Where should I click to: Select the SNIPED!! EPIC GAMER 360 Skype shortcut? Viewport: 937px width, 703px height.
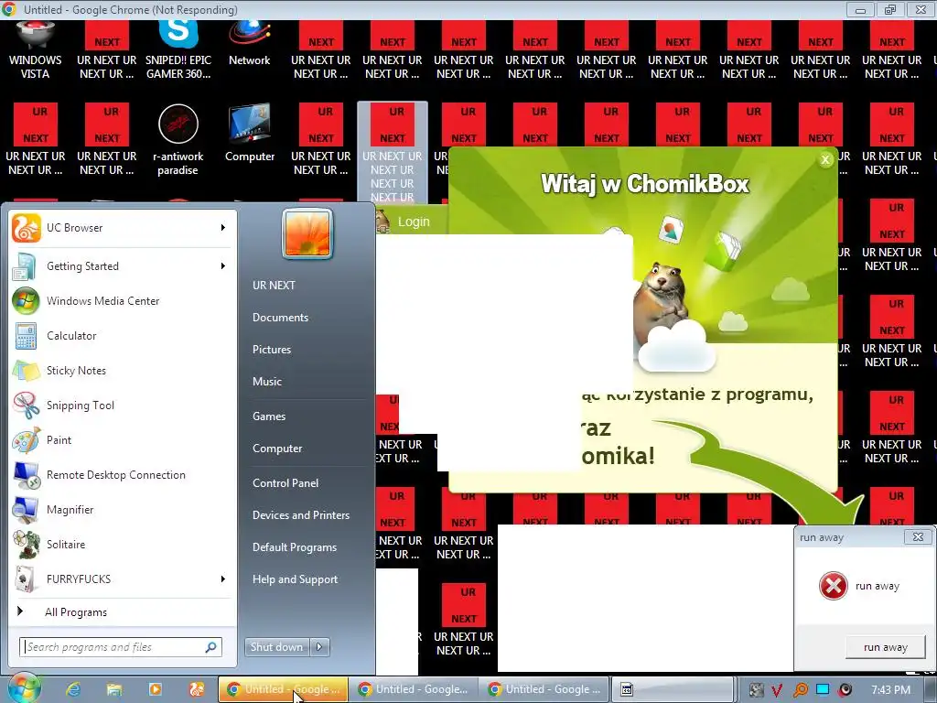click(178, 51)
